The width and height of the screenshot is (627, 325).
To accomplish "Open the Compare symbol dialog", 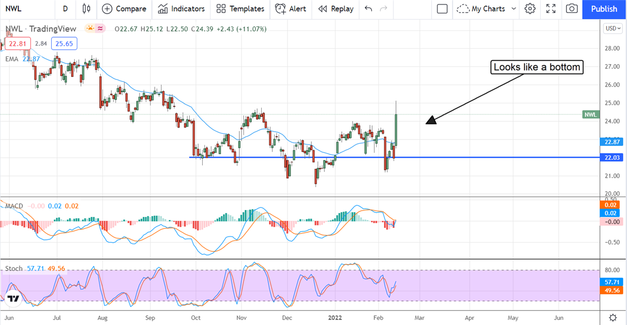I will coord(124,9).
